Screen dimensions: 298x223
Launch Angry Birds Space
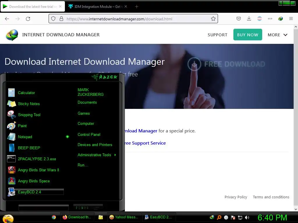[34, 181]
